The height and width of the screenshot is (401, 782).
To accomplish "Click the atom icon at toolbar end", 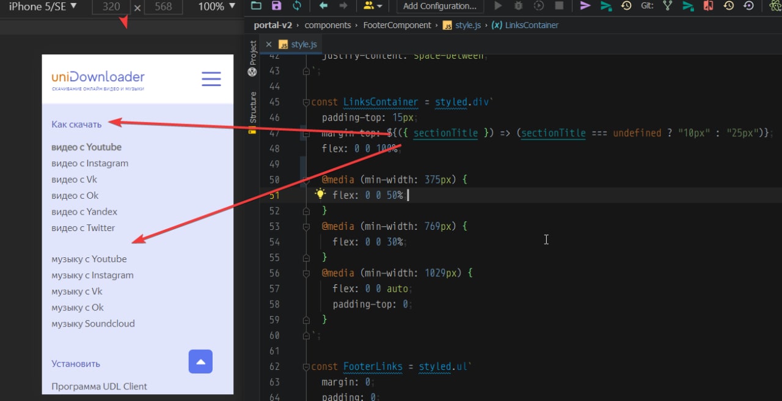I will coord(775,6).
